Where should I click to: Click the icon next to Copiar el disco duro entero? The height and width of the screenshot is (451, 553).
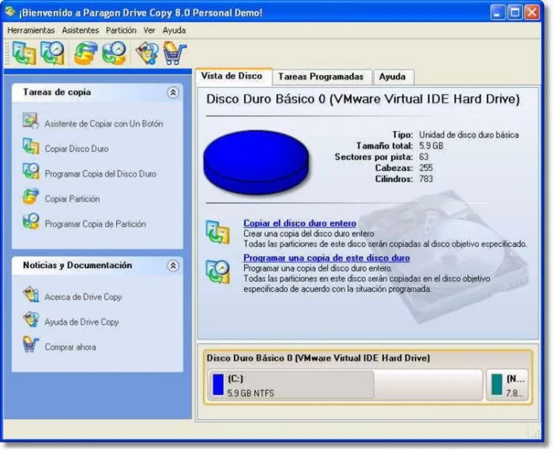coord(218,232)
